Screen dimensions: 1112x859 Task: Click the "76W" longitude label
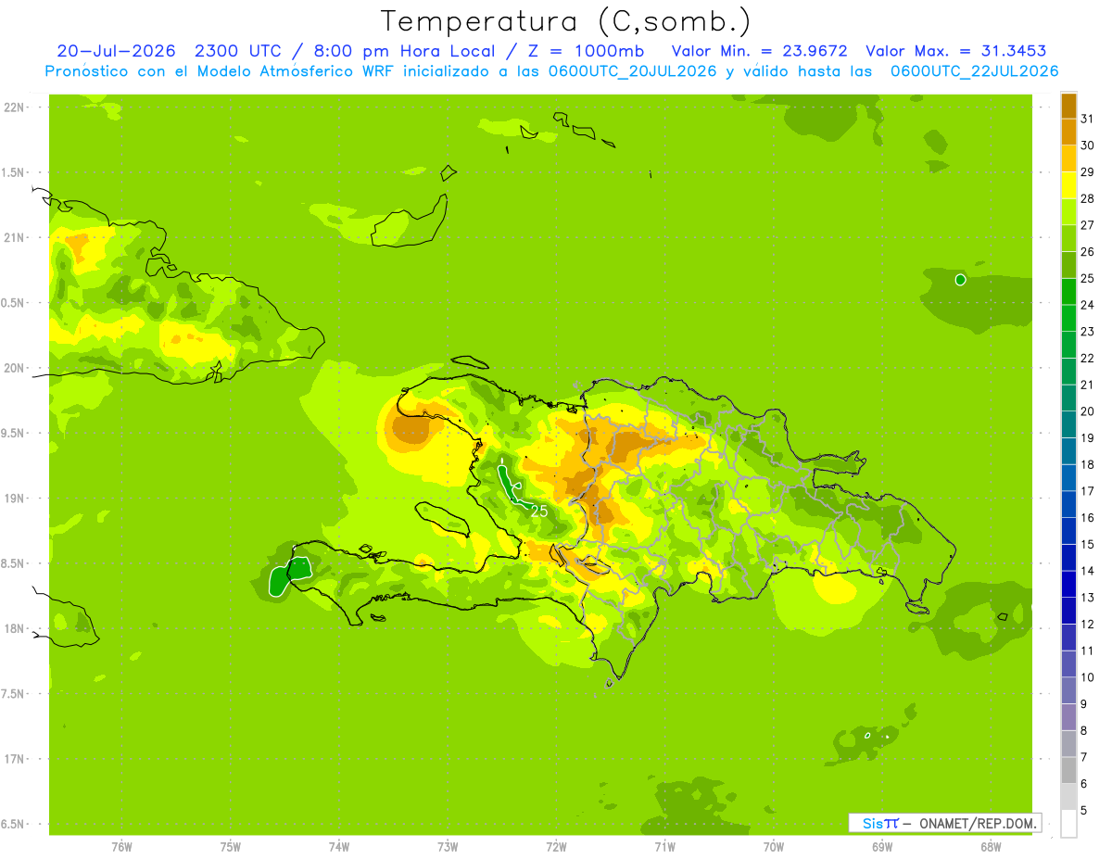coord(121,847)
